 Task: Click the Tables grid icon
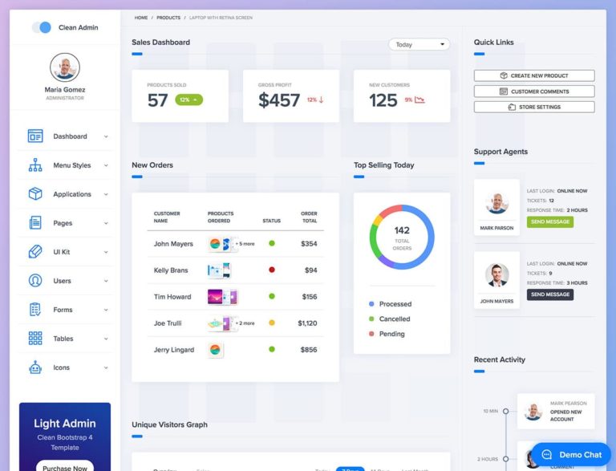[35, 339]
